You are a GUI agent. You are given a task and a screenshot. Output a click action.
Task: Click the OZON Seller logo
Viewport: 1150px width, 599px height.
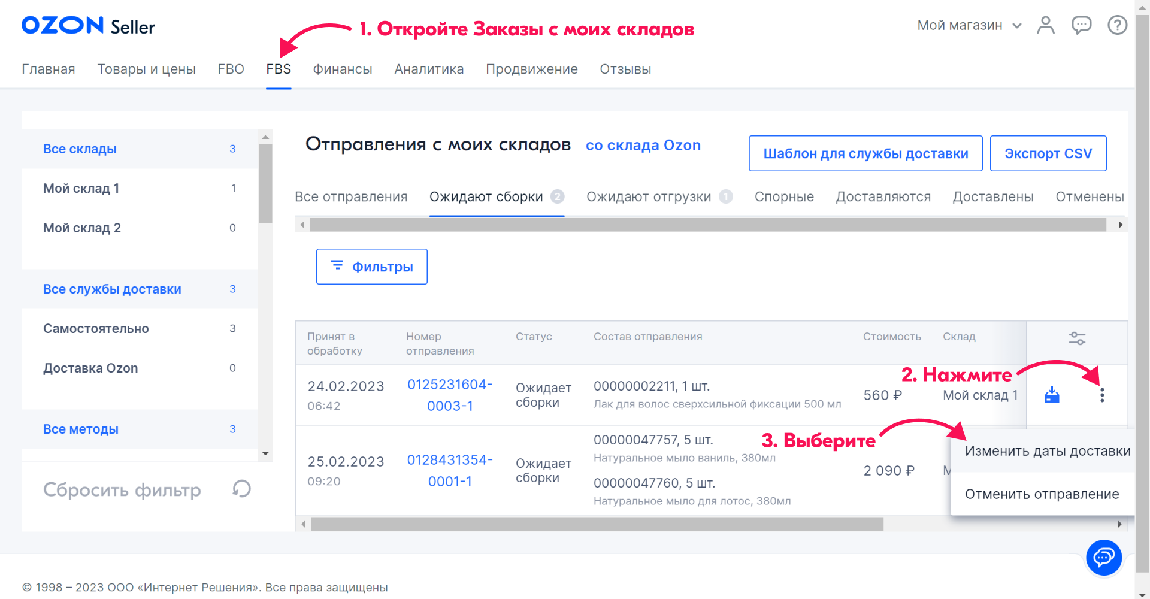tap(88, 26)
